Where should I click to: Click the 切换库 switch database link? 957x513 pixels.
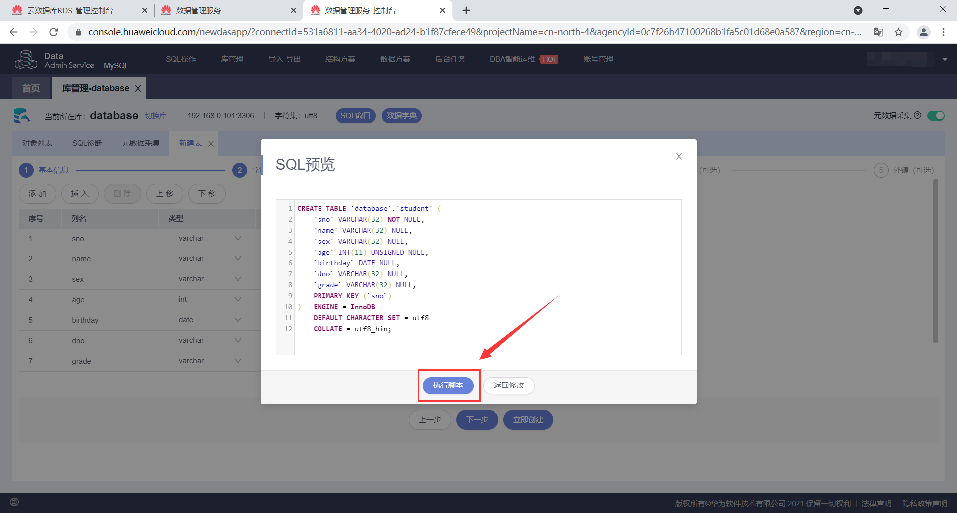(156, 116)
